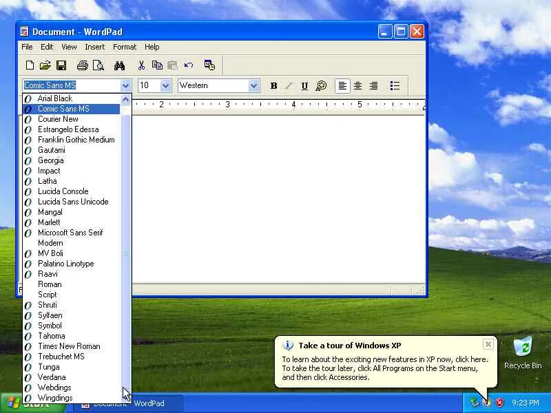Open the Help menu

tap(152, 47)
